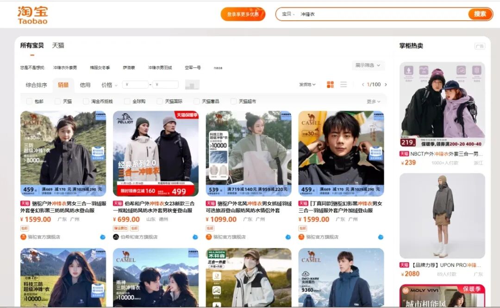Click suggested search 冲锋衣外套男
This screenshot has height=308, width=500.
[x=65, y=68]
